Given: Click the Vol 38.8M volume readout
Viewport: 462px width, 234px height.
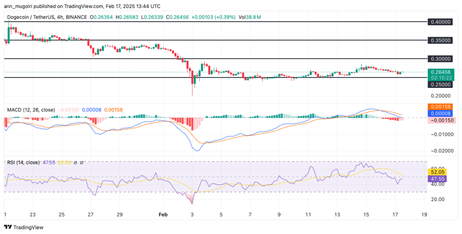Looking at the screenshot, I should point(250,17).
